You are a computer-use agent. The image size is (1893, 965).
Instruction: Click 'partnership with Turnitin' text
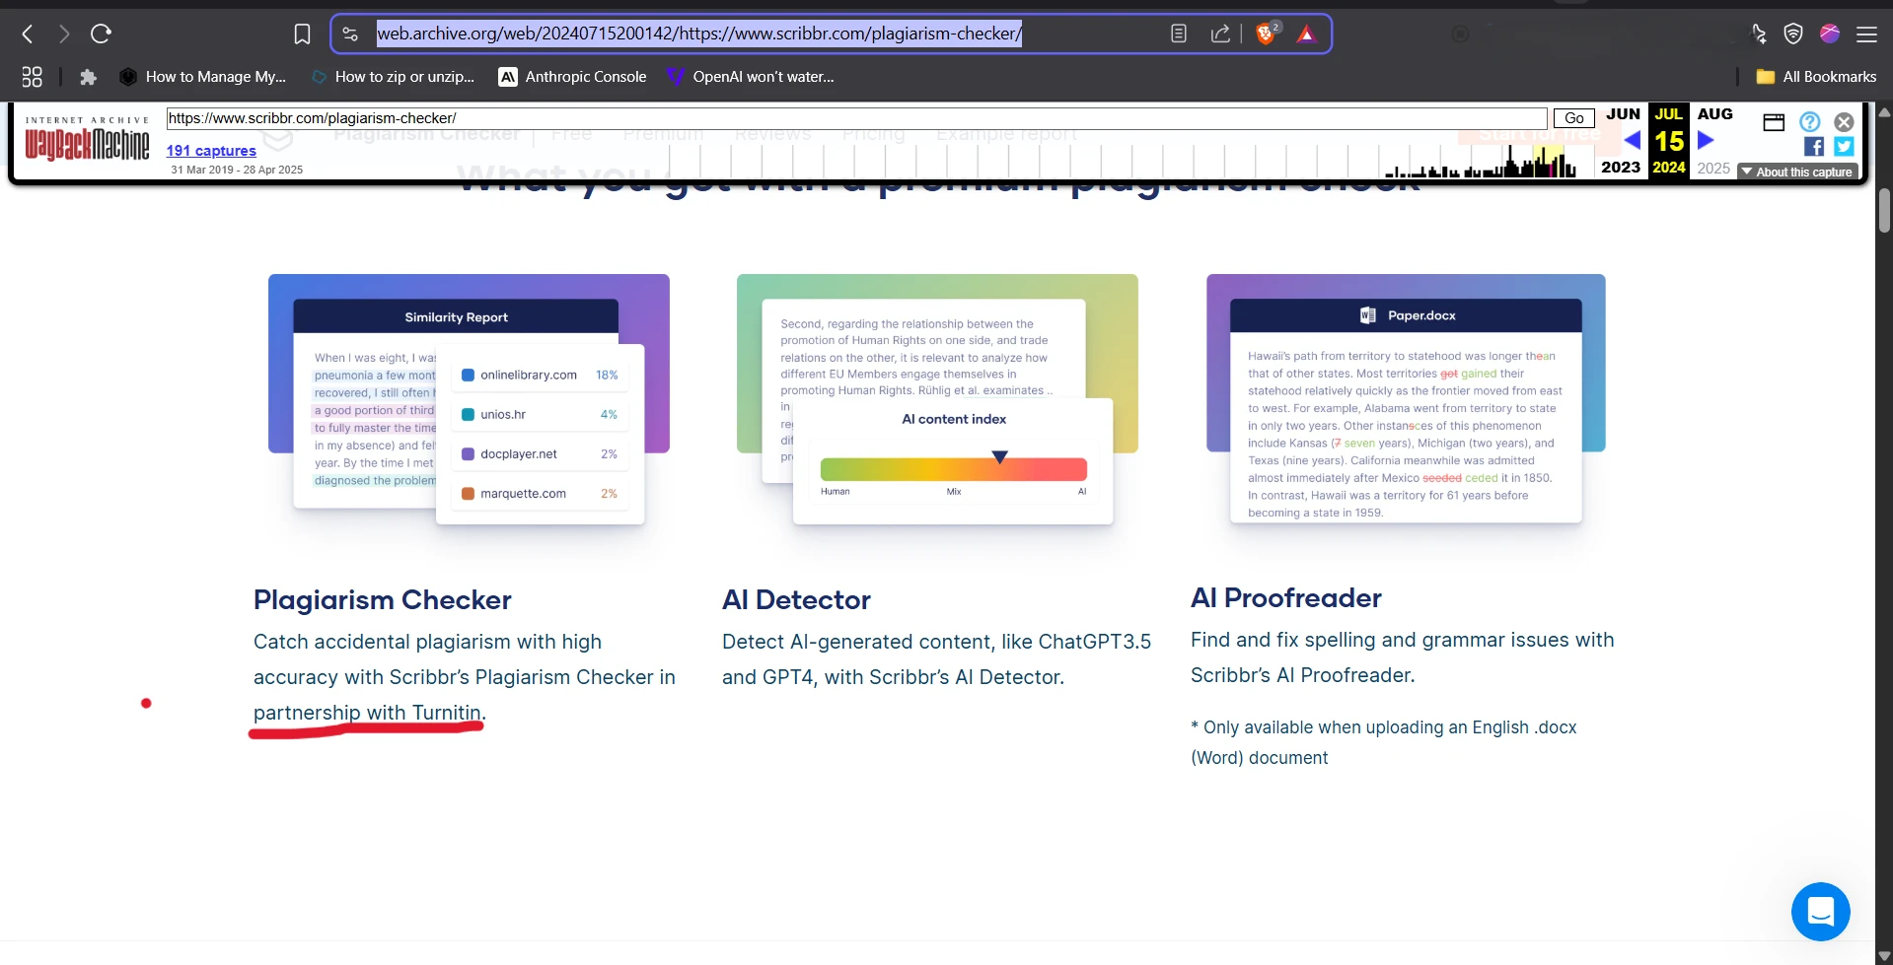(x=367, y=713)
